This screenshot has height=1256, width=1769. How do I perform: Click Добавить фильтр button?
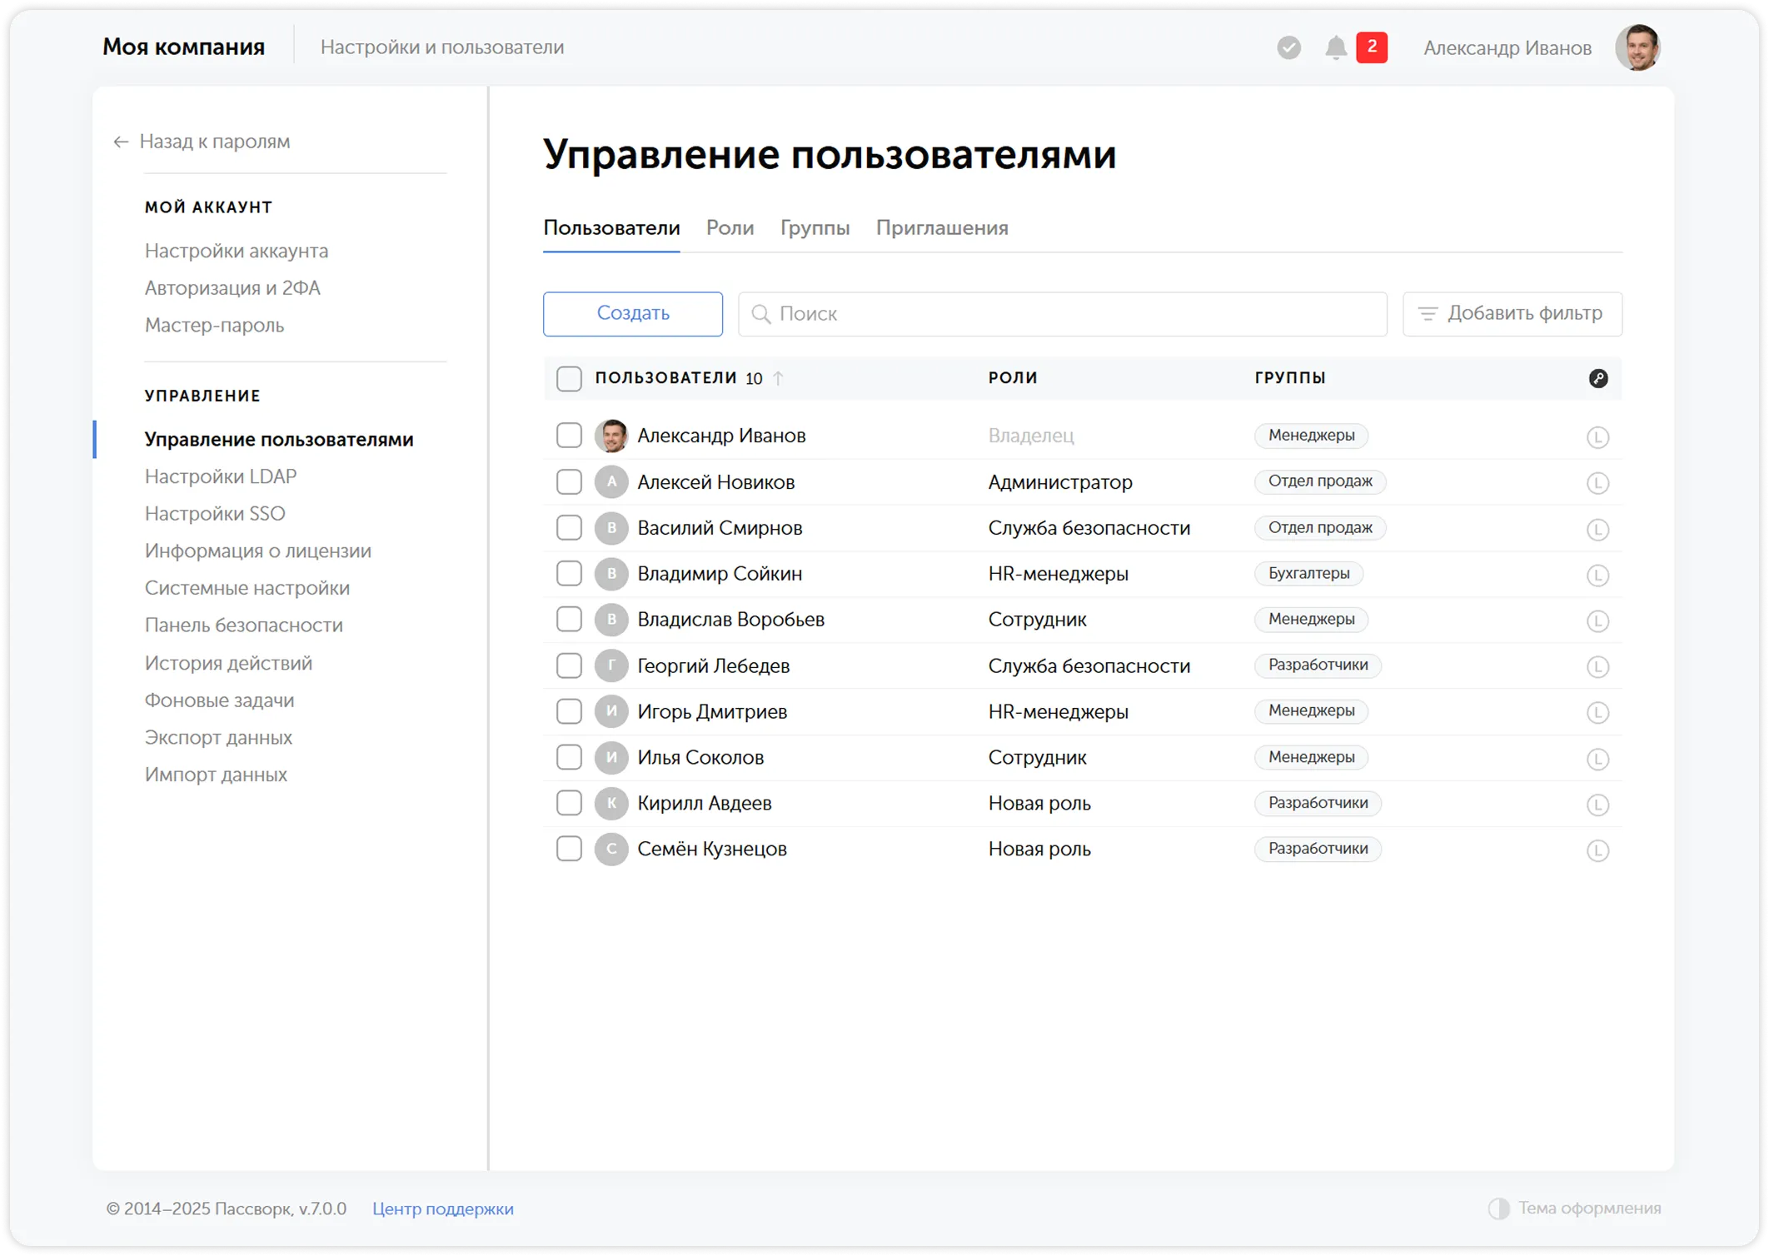[1512, 314]
